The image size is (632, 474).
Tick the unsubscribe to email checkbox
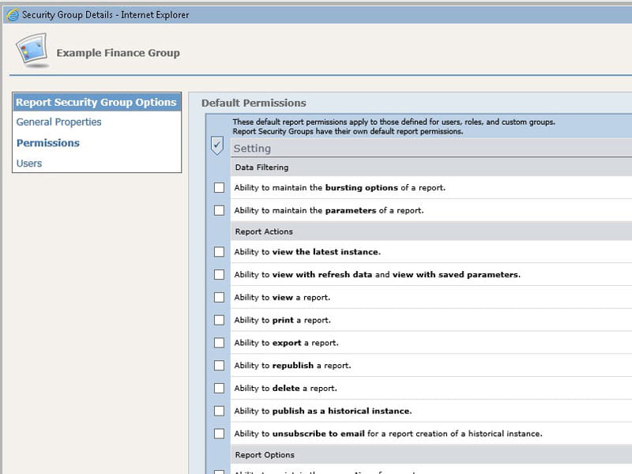click(x=220, y=434)
